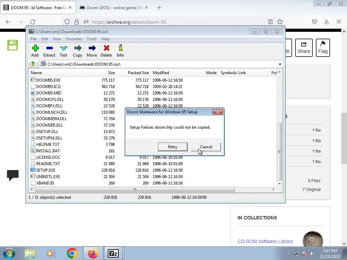The image size is (347, 260).
Task: Click the Share button on archive.org
Action: [304, 48]
